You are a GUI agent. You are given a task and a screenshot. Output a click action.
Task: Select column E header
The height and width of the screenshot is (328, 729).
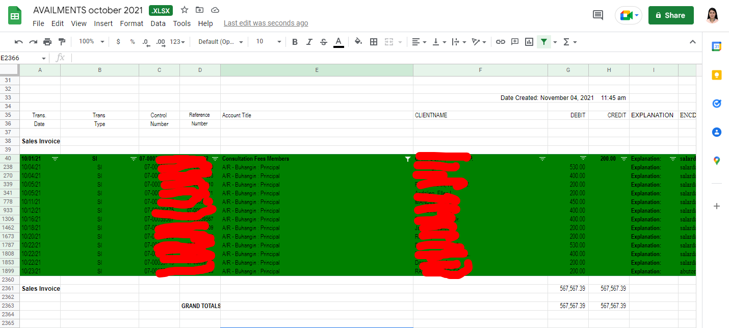point(317,70)
